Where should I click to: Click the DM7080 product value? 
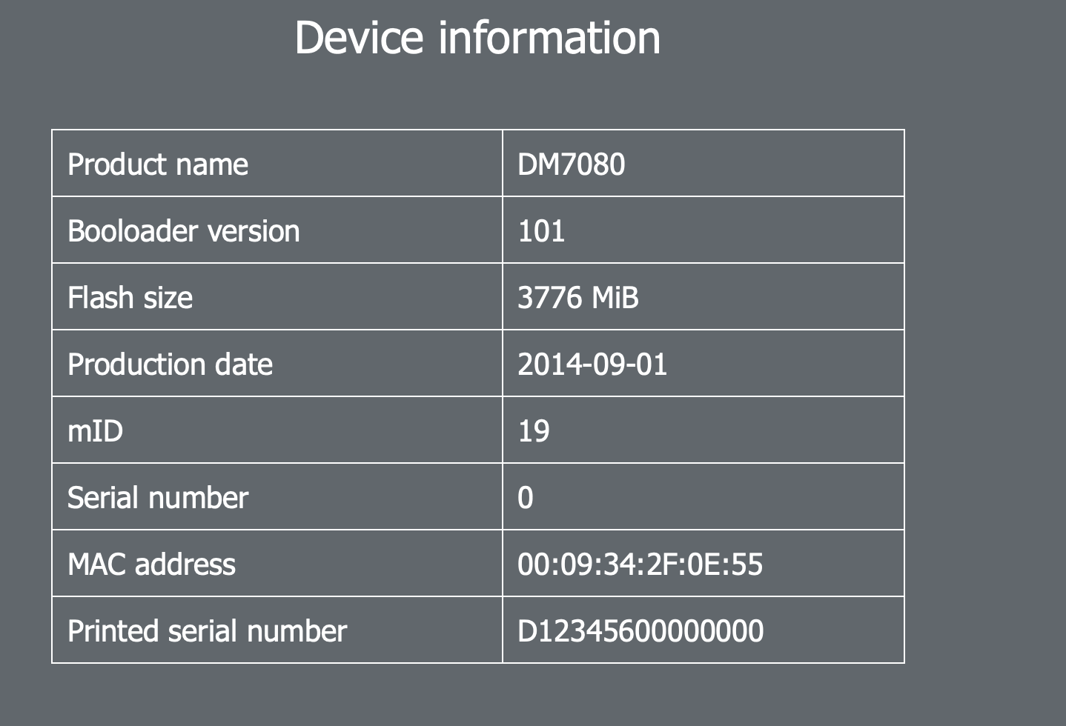[571, 164]
